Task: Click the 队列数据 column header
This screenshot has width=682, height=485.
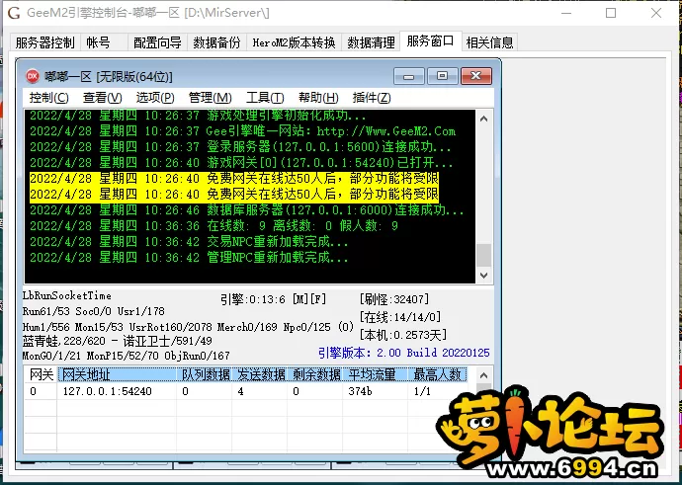Action: [x=205, y=374]
